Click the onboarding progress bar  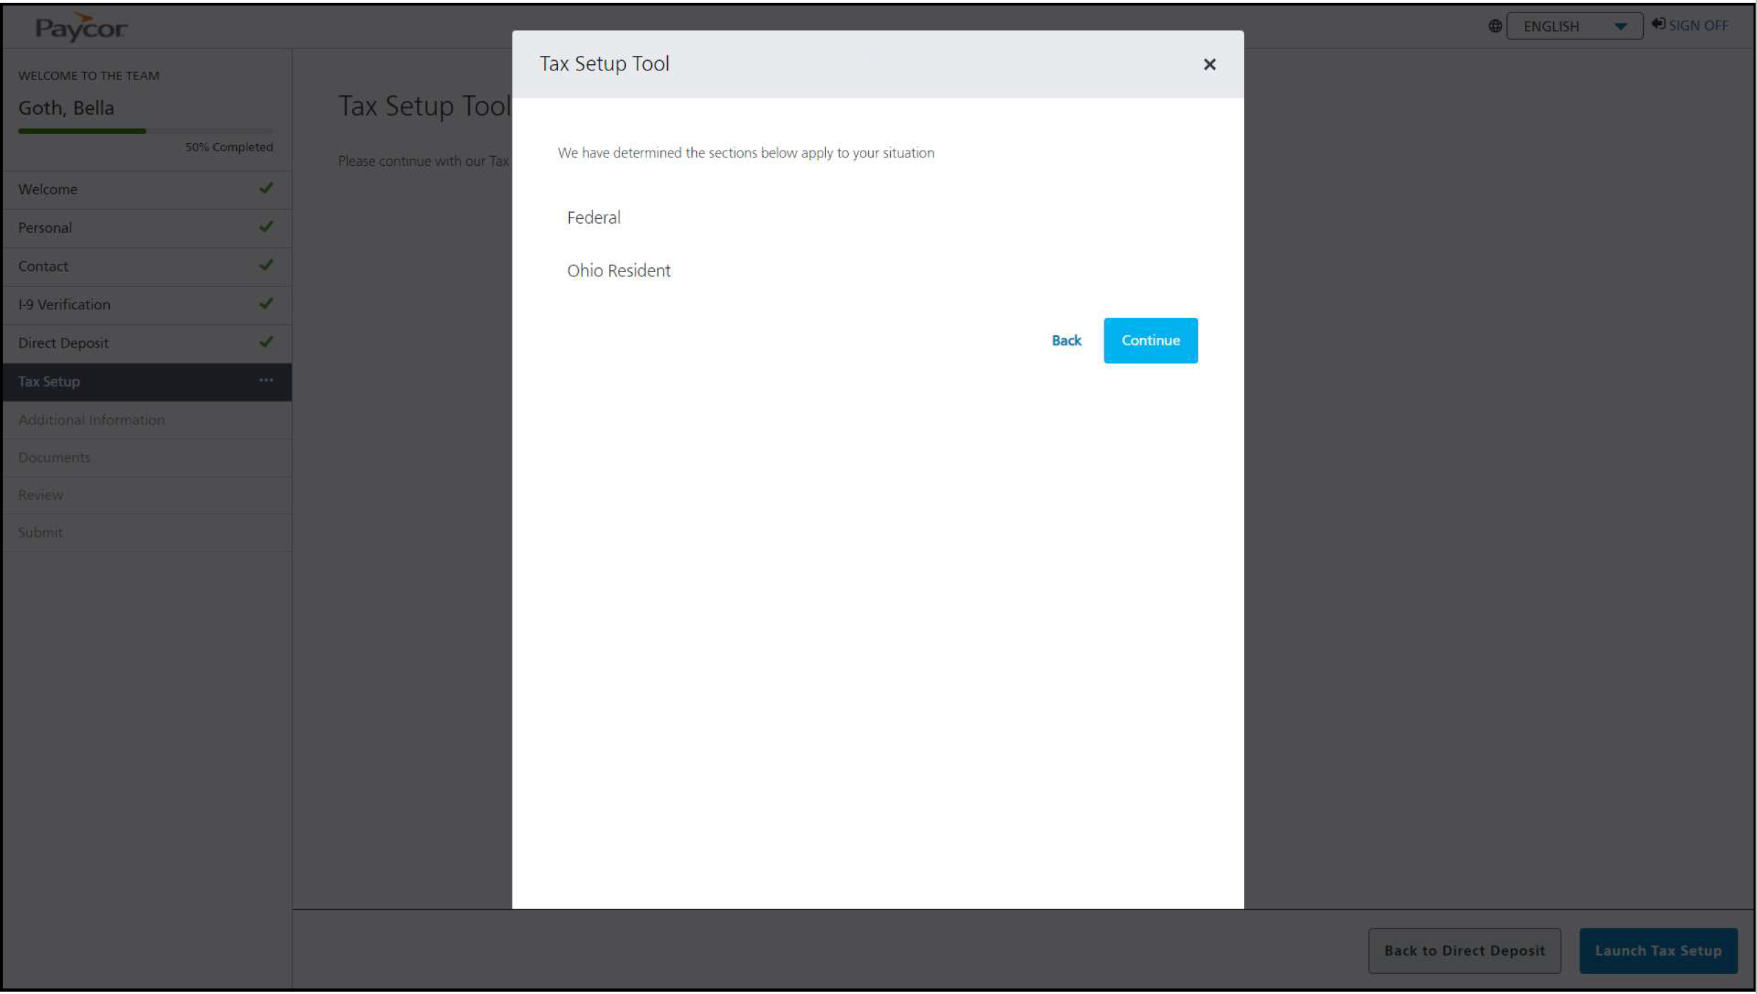pyautogui.click(x=145, y=131)
